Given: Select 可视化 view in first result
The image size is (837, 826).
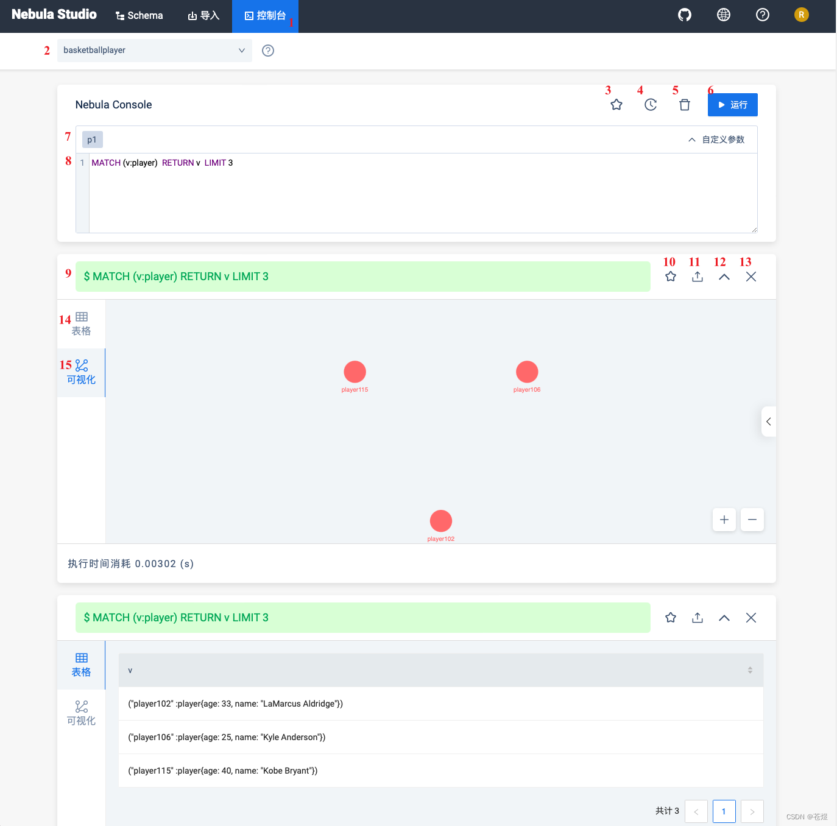Looking at the screenshot, I should click(x=81, y=373).
